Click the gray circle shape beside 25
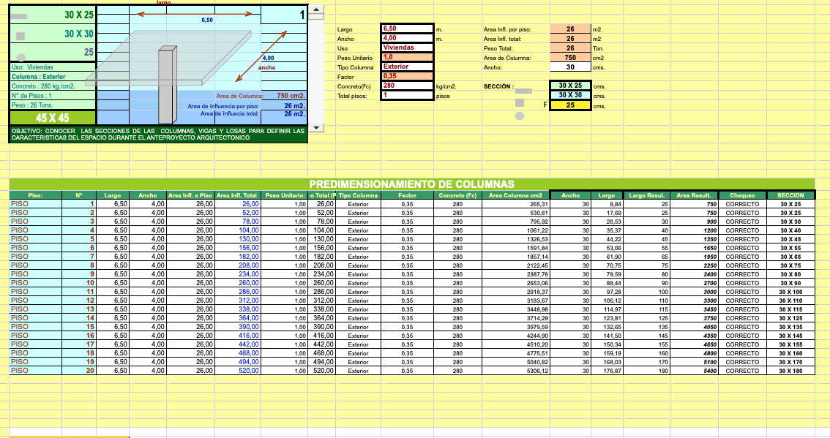The height and width of the screenshot is (438, 830). click(x=21, y=57)
